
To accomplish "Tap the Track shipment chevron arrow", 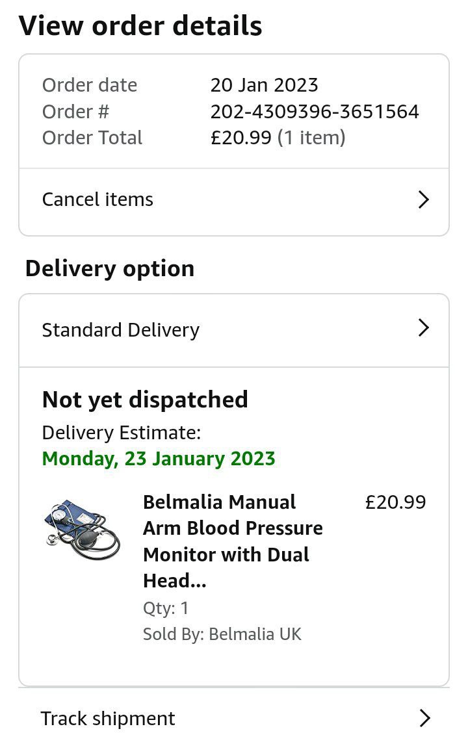I will click(424, 718).
